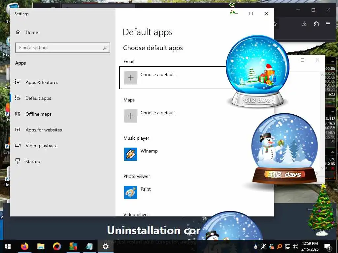Open the Action Center notifications icon
Viewport: 338px width, 253px height.
pyautogui.click(x=327, y=246)
